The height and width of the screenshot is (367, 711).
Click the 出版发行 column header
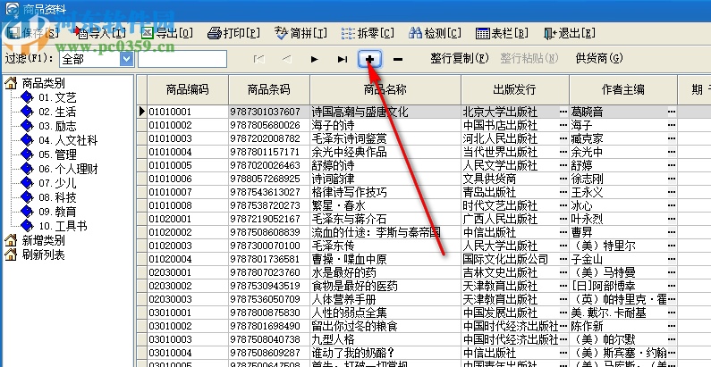[x=514, y=89]
